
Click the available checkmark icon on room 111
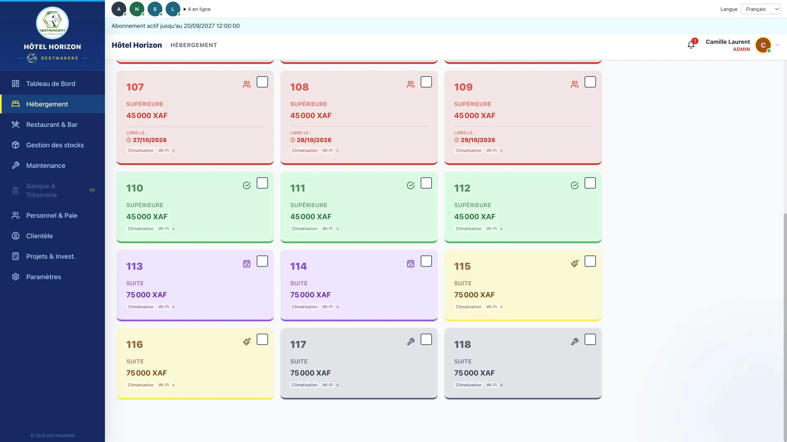pyautogui.click(x=411, y=185)
